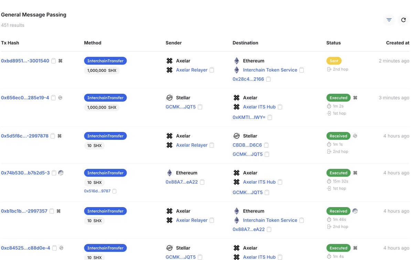Click Axelar explorer icon beside 0x5d5f8c...-2997878

[x=60, y=136]
